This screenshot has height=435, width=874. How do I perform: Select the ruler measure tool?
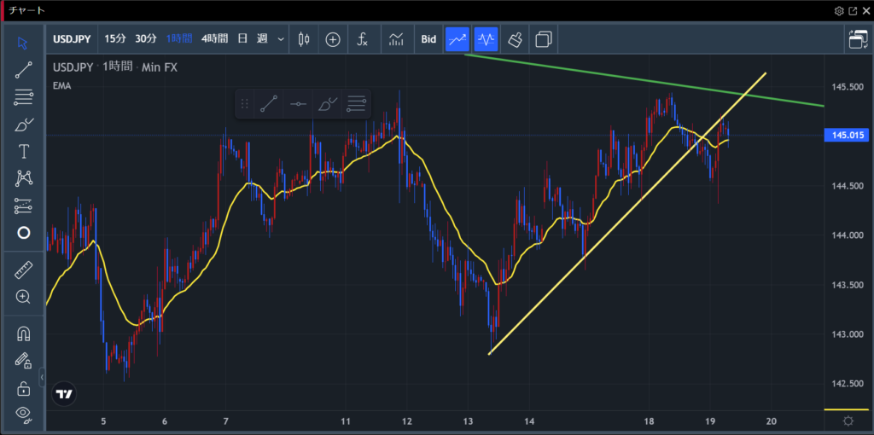coord(23,270)
